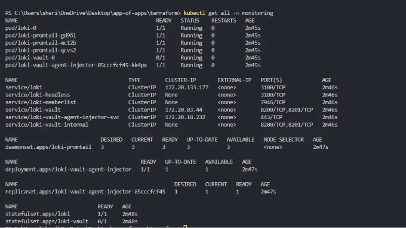Screen dimensions: 406x228
Task: Click the RESTARTS column header
Action: tap(223, 21)
